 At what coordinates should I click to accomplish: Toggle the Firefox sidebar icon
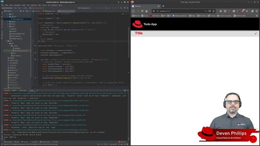click(225, 11)
